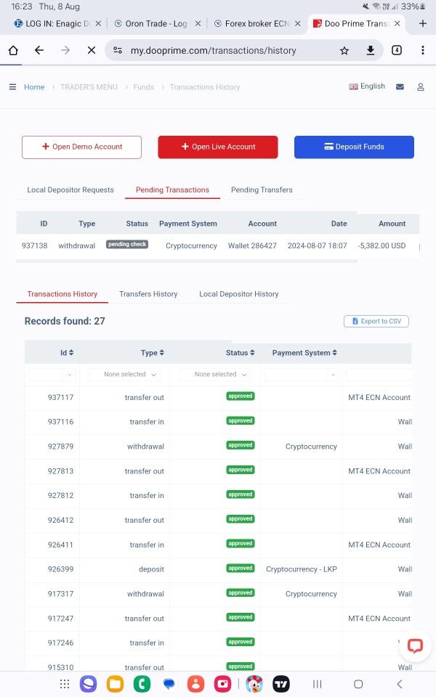Open downloads via the download arrow icon
Viewport: 436px width, 697px height.
(370, 50)
